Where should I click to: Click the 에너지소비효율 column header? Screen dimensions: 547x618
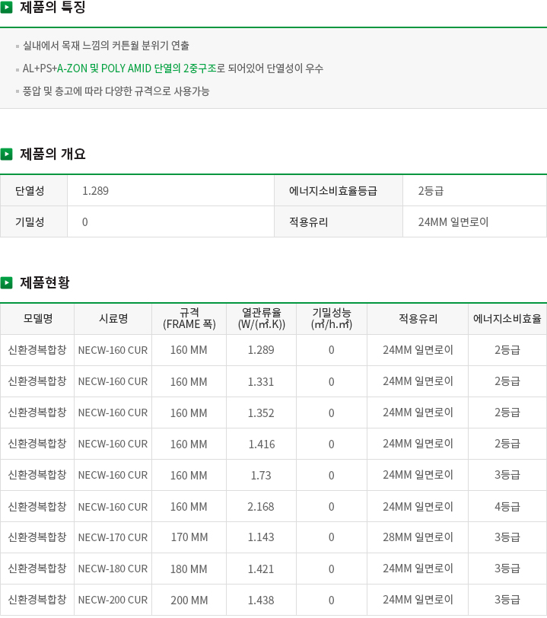507,319
